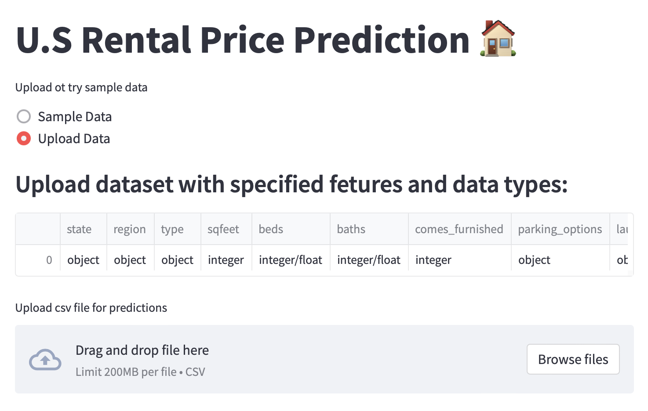
Task: Click the row index 0 cell
Action: tap(50, 260)
